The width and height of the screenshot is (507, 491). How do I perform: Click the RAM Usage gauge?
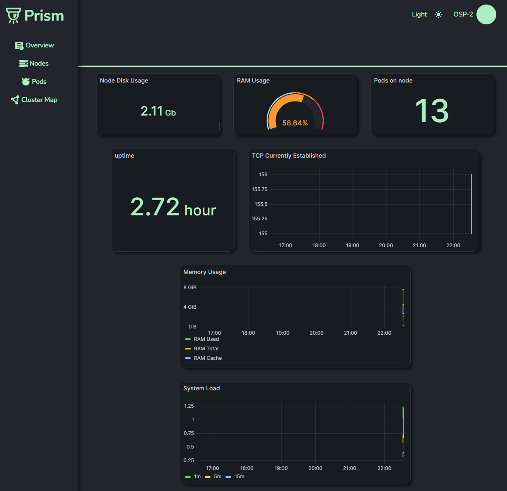295,111
